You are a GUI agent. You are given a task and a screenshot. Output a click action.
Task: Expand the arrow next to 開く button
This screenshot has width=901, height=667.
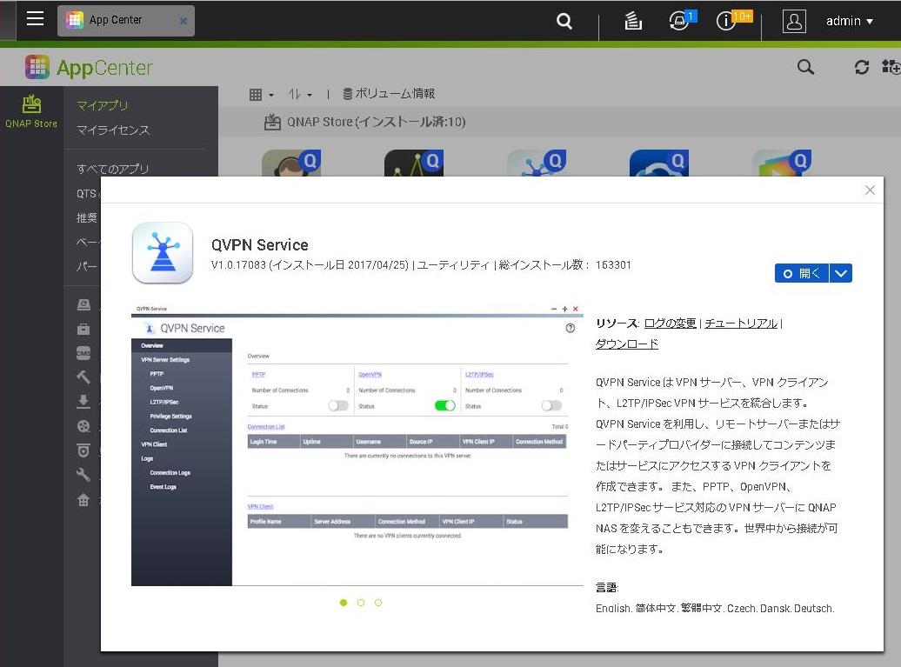click(841, 273)
